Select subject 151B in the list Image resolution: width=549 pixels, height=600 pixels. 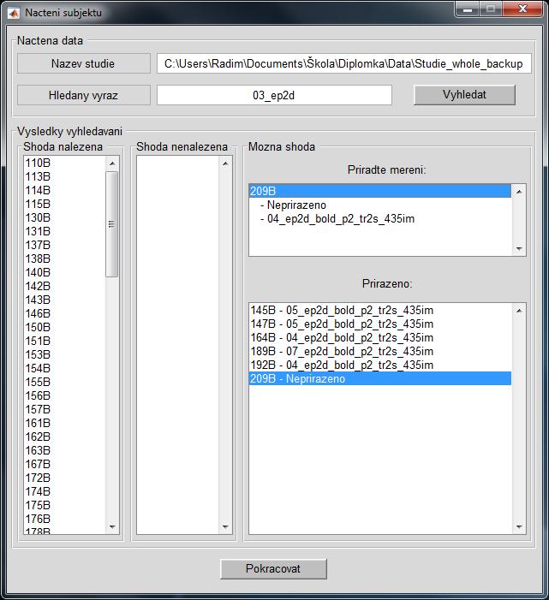coord(64,341)
